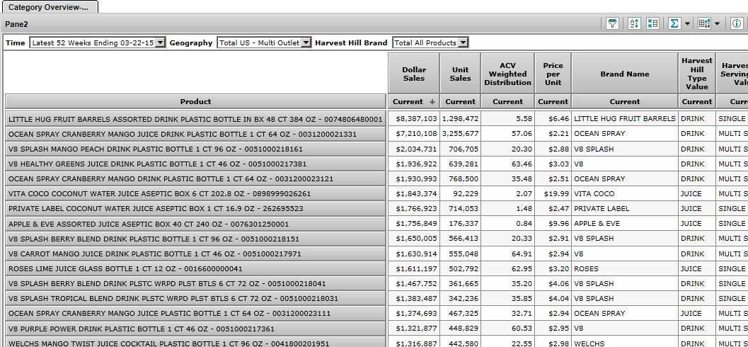Switch to the Category Overview tab

pos(49,6)
